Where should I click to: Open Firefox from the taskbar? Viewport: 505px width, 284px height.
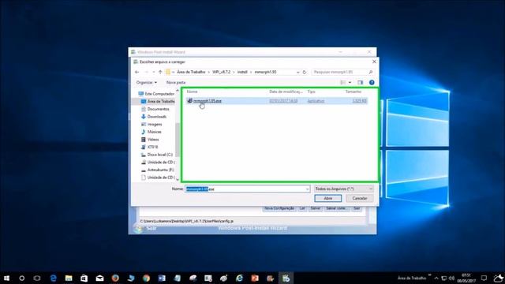pyautogui.click(x=115, y=278)
